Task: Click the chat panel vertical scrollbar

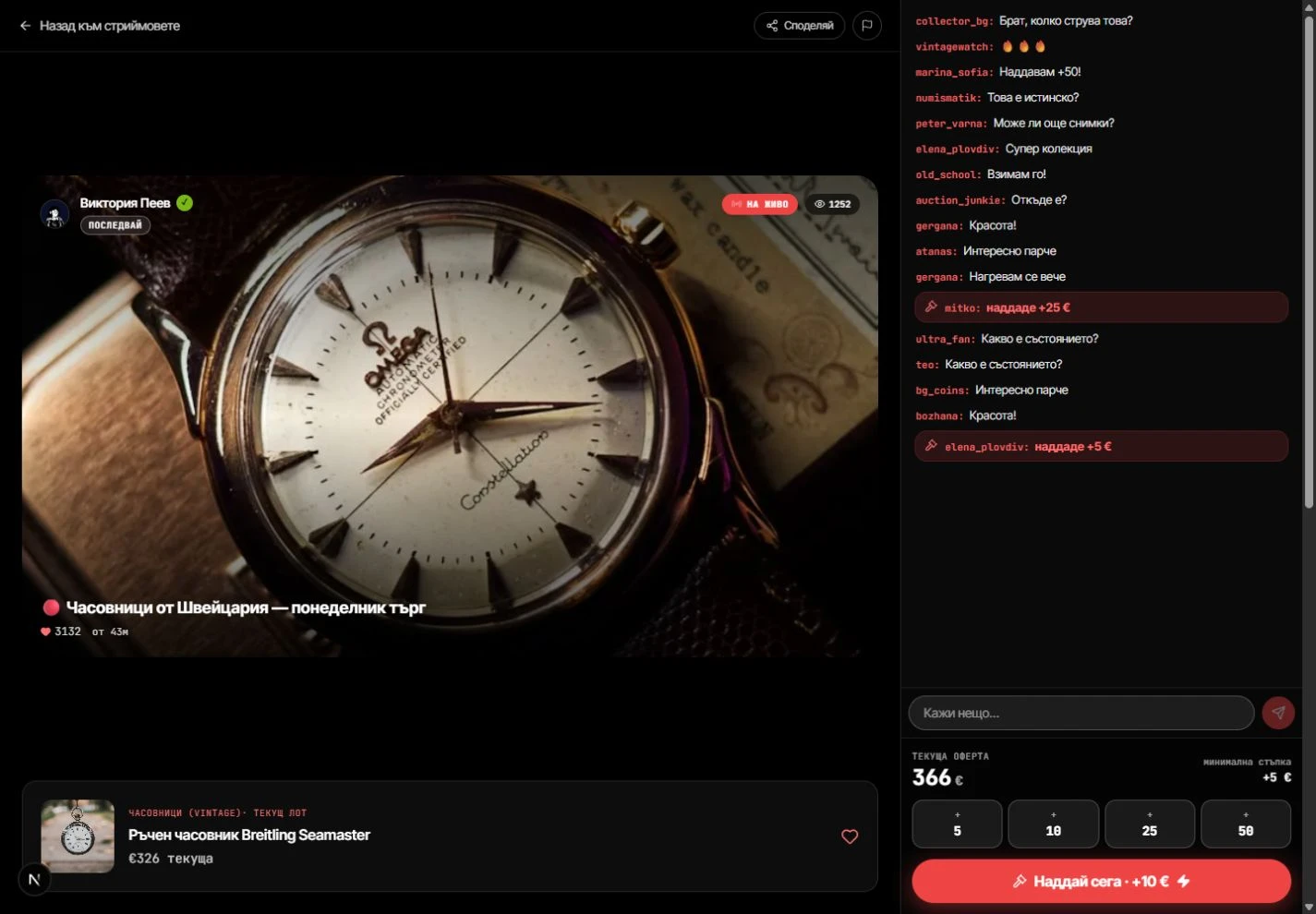Action: point(1309,260)
